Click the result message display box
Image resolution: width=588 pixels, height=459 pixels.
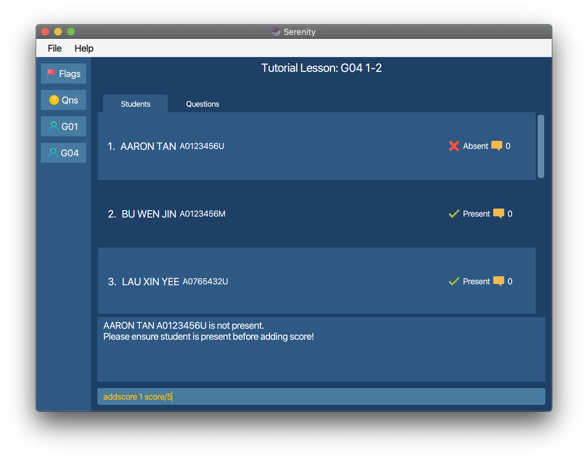pyautogui.click(x=321, y=349)
